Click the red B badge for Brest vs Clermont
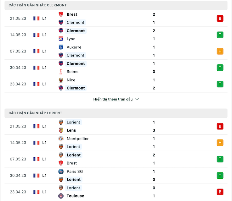Image resolution: width=232 pixels, height=201 pixels. click(x=220, y=19)
